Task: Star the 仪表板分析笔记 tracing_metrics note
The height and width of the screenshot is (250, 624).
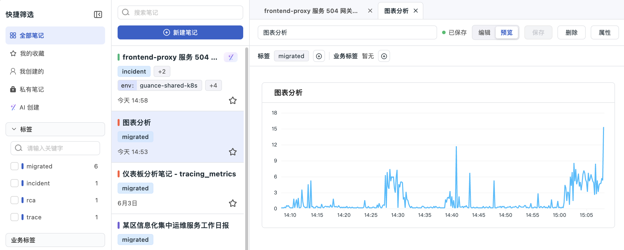Action: point(233,203)
